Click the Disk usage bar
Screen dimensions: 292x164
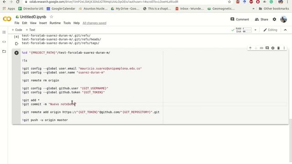[247, 31]
